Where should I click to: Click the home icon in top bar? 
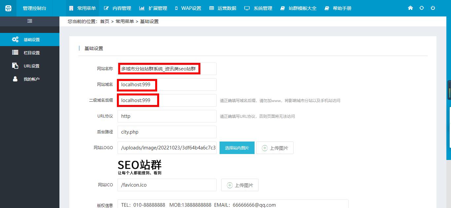[x=410, y=8]
